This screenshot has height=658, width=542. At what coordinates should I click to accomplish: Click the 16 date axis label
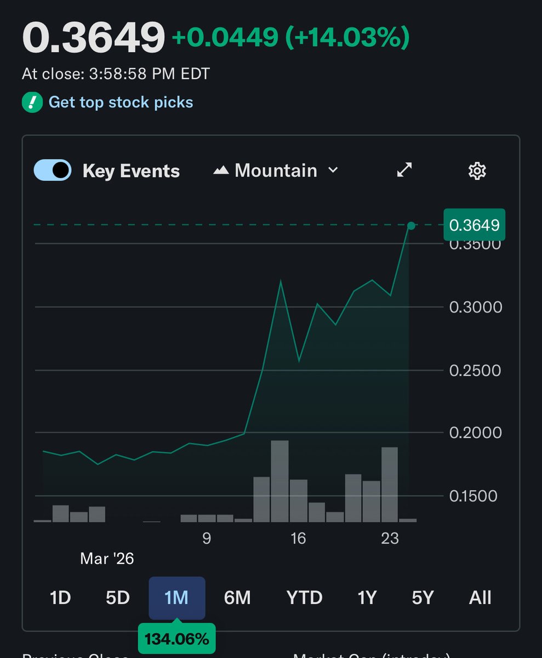[298, 538]
